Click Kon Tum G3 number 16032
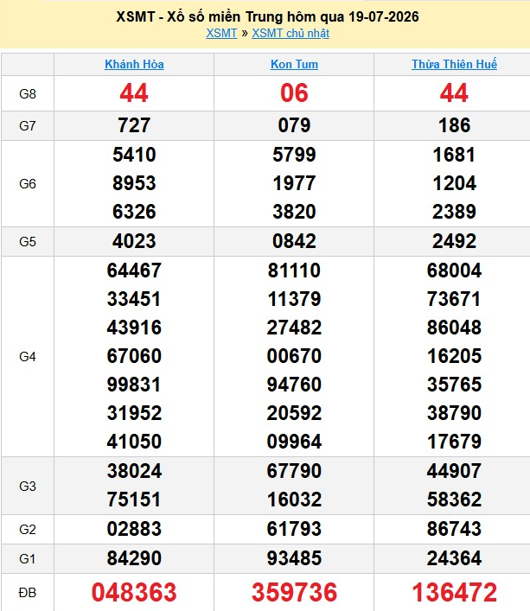This screenshot has height=611, width=530. (294, 500)
